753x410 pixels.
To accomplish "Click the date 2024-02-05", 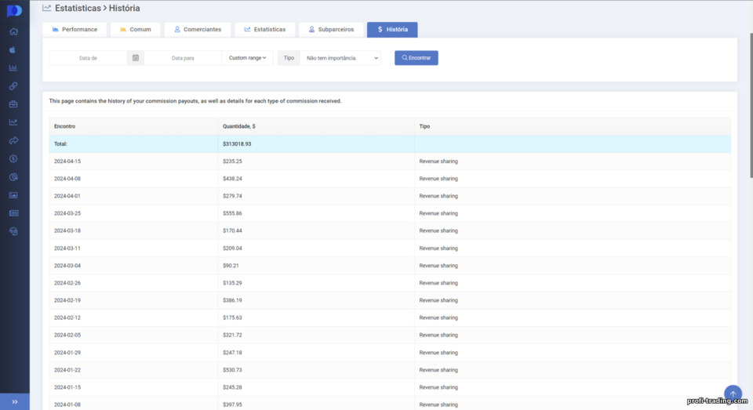I will pos(67,335).
